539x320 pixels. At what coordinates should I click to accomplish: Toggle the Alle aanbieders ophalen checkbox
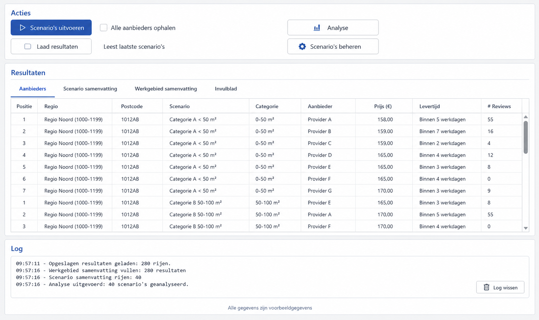104,28
